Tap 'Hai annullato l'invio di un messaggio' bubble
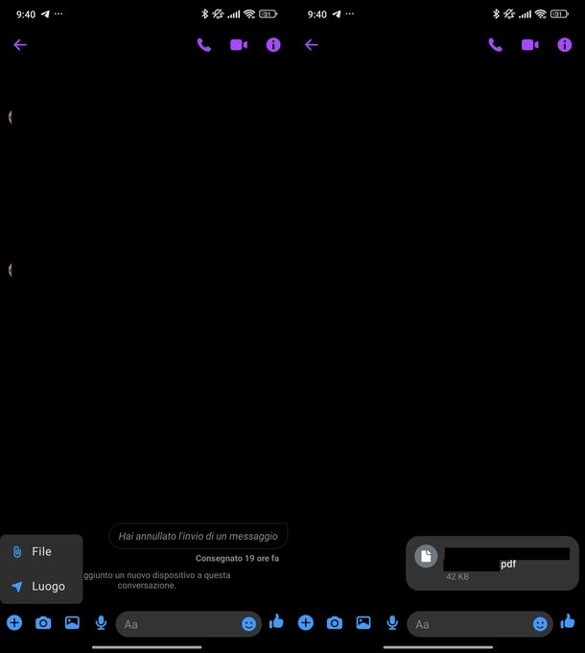Image resolution: width=585 pixels, height=653 pixels. tap(198, 536)
